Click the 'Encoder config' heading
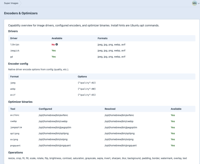The image size is (200, 164). click(18, 64)
